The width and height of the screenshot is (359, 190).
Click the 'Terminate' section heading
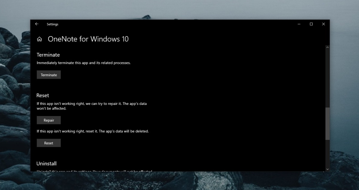click(48, 55)
